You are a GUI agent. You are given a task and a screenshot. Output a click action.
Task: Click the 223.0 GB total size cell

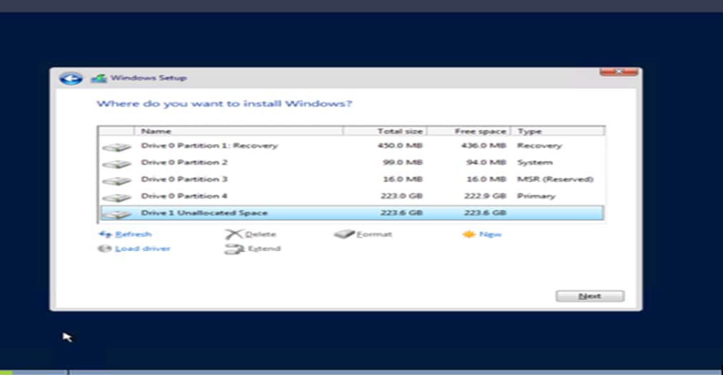click(x=401, y=196)
